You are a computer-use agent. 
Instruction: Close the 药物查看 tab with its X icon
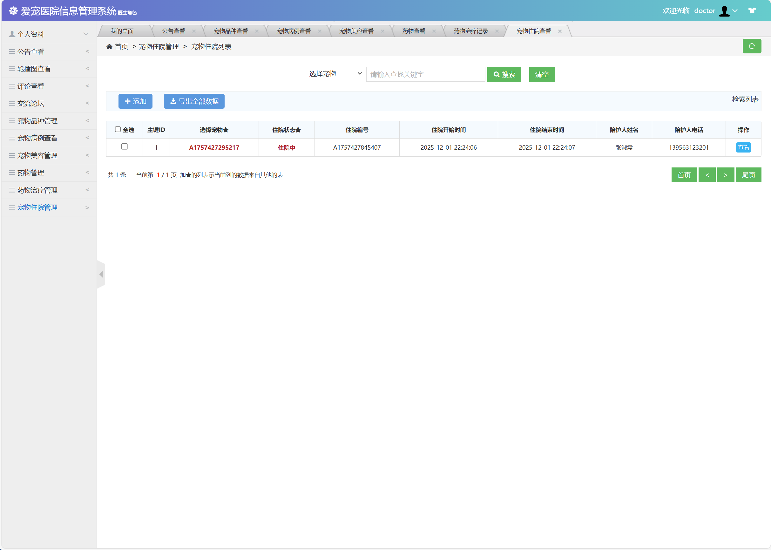(434, 31)
